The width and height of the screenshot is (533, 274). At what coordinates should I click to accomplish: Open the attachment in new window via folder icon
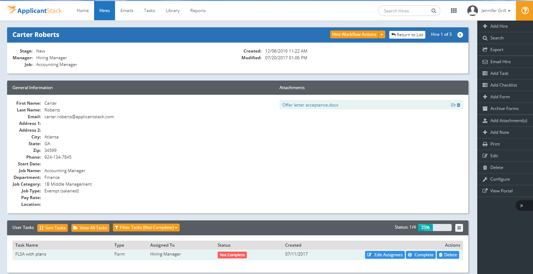(x=453, y=105)
